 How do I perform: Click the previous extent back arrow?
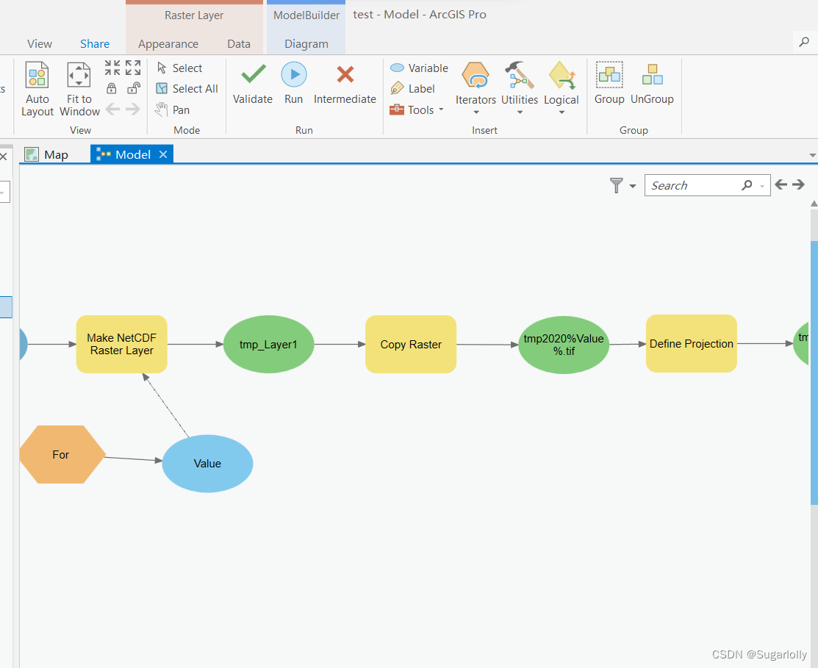coord(112,109)
